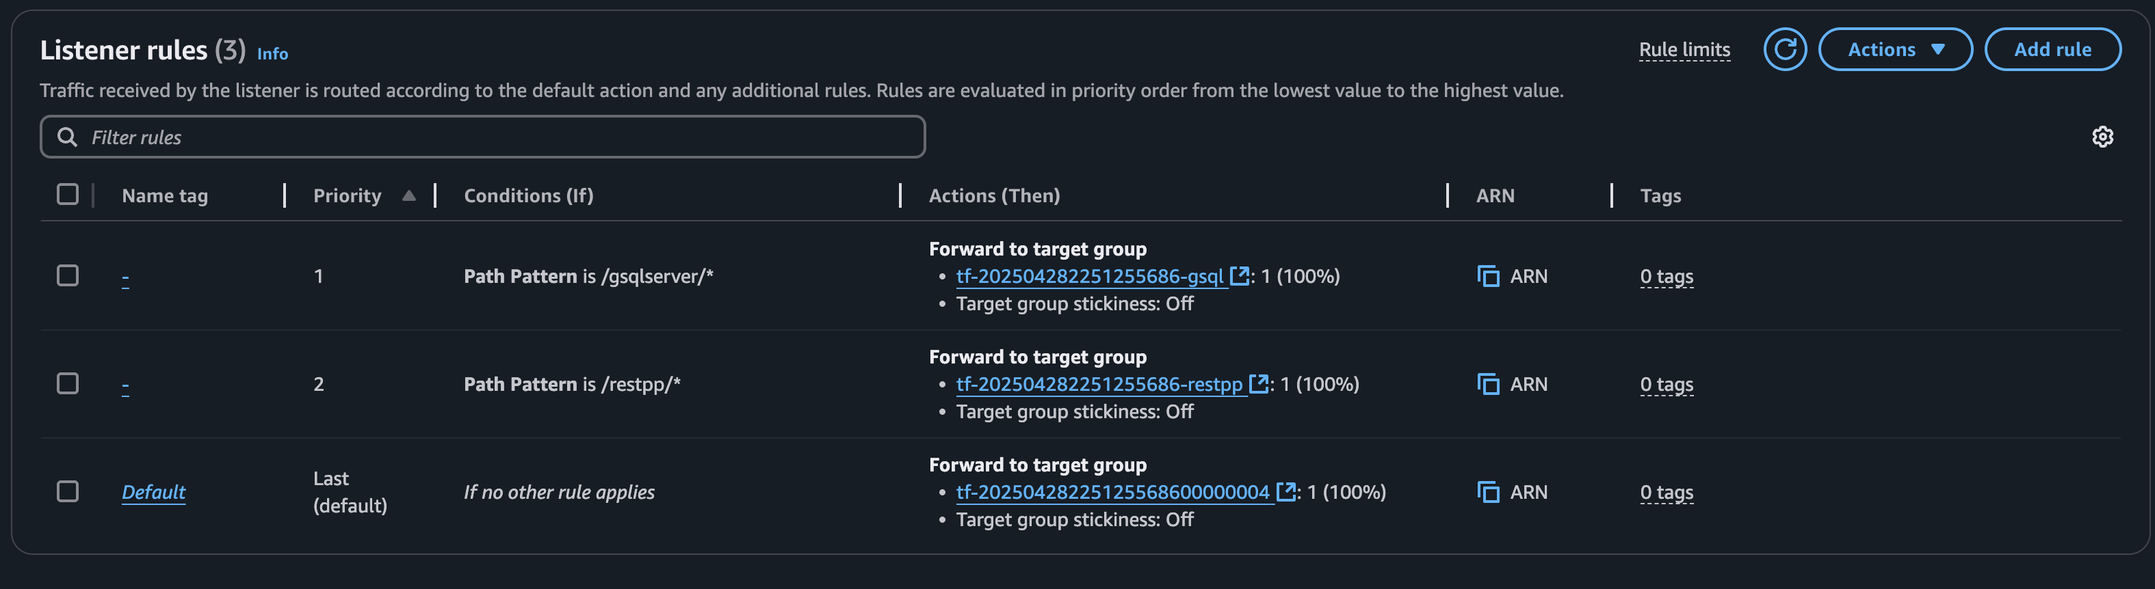Image resolution: width=2155 pixels, height=589 pixels.
Task: Copy ARN icon for the gsqlserver rule
Action: [1487, 275]
